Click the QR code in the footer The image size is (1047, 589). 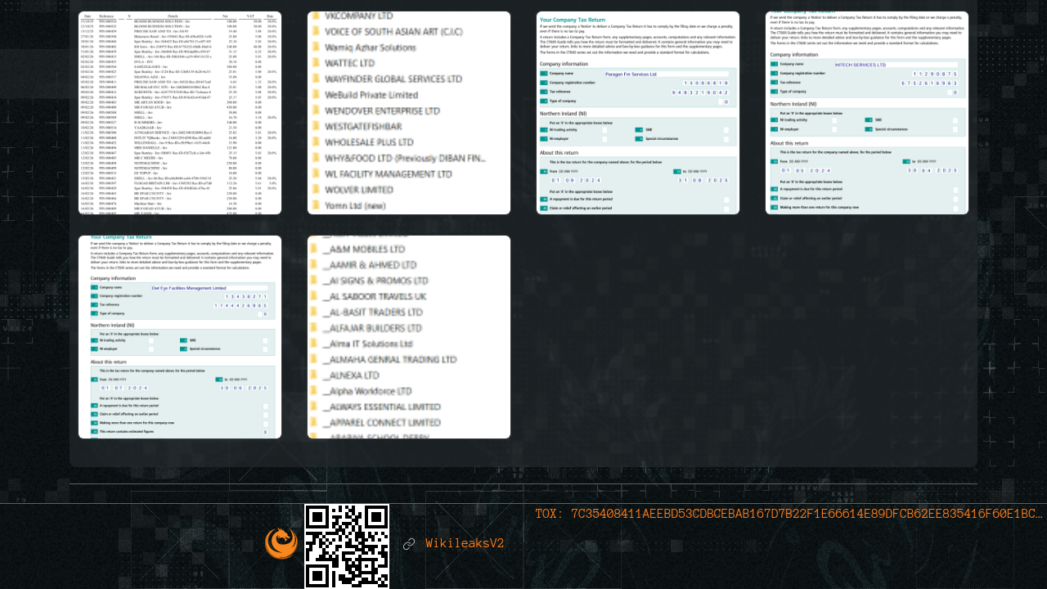[347, 546]
